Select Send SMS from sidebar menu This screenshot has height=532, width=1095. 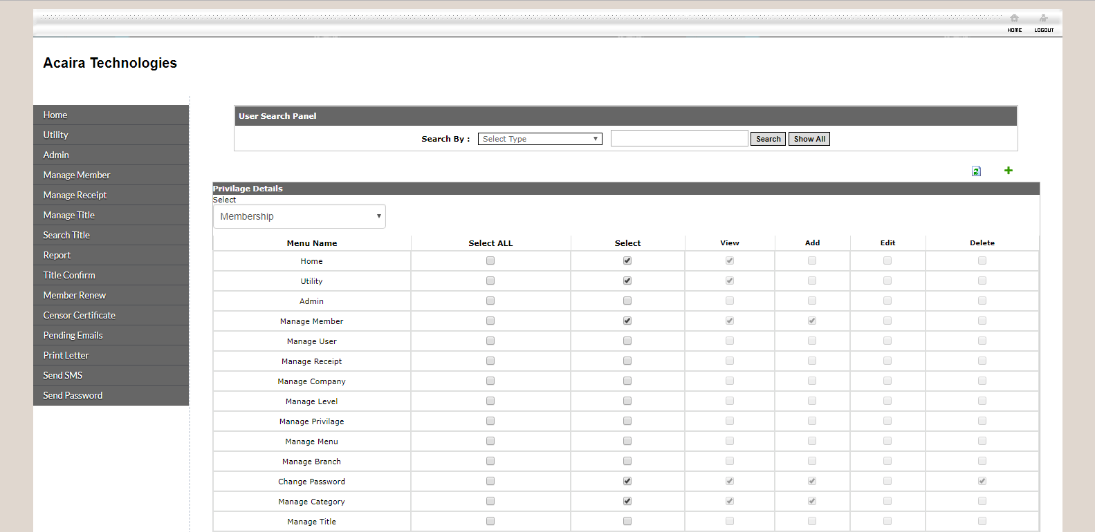tap(63, 376)
